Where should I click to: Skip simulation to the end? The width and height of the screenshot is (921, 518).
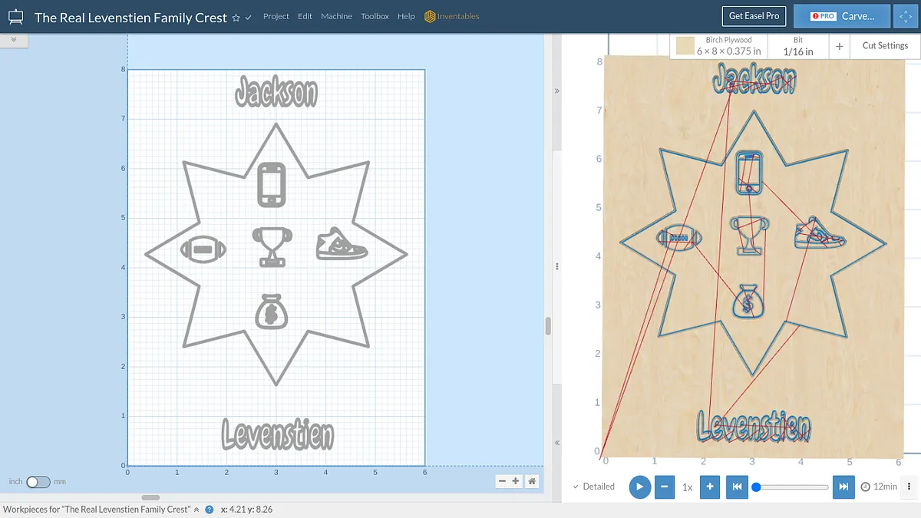click(x=843, y=487)
